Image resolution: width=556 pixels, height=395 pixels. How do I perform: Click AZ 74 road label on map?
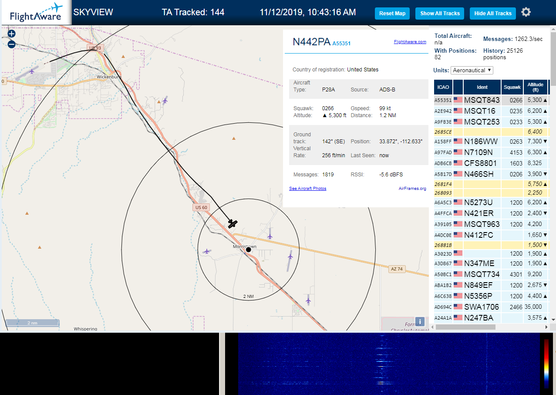click(397, 269)
